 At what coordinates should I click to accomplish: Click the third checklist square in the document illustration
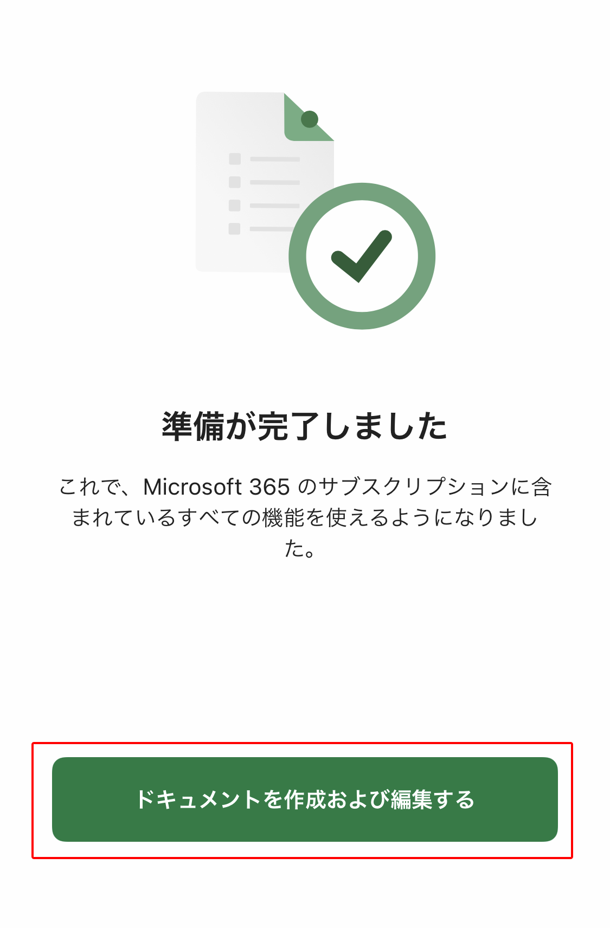pos(235,206)
